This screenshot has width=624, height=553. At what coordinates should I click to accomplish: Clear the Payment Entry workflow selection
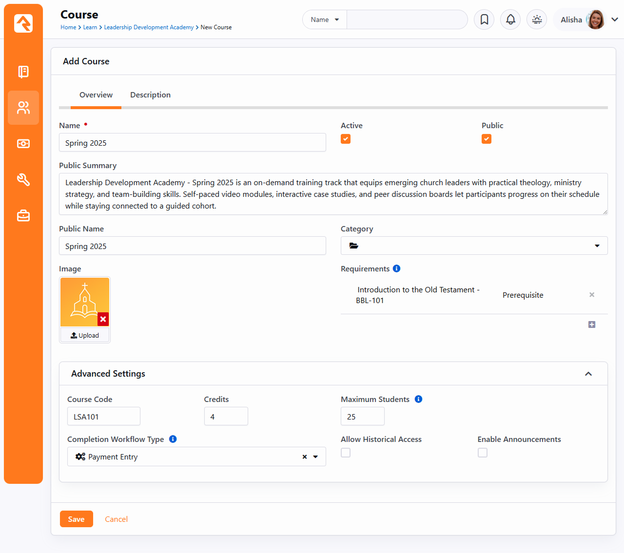[x=304, y=457]
